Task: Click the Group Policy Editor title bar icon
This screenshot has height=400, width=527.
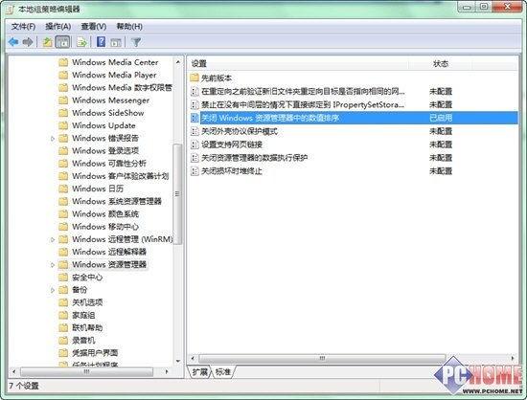Action: (x=11, y=10)
